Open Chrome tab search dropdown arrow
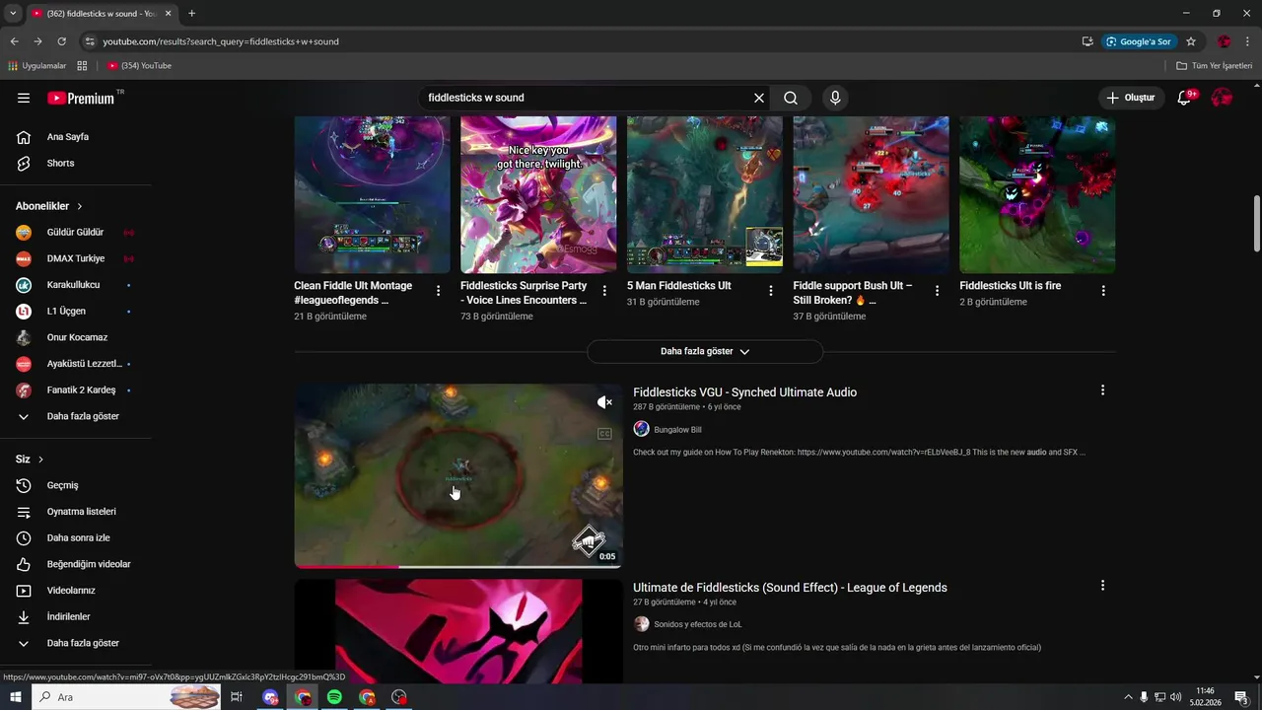 click(x=13, y=14)
